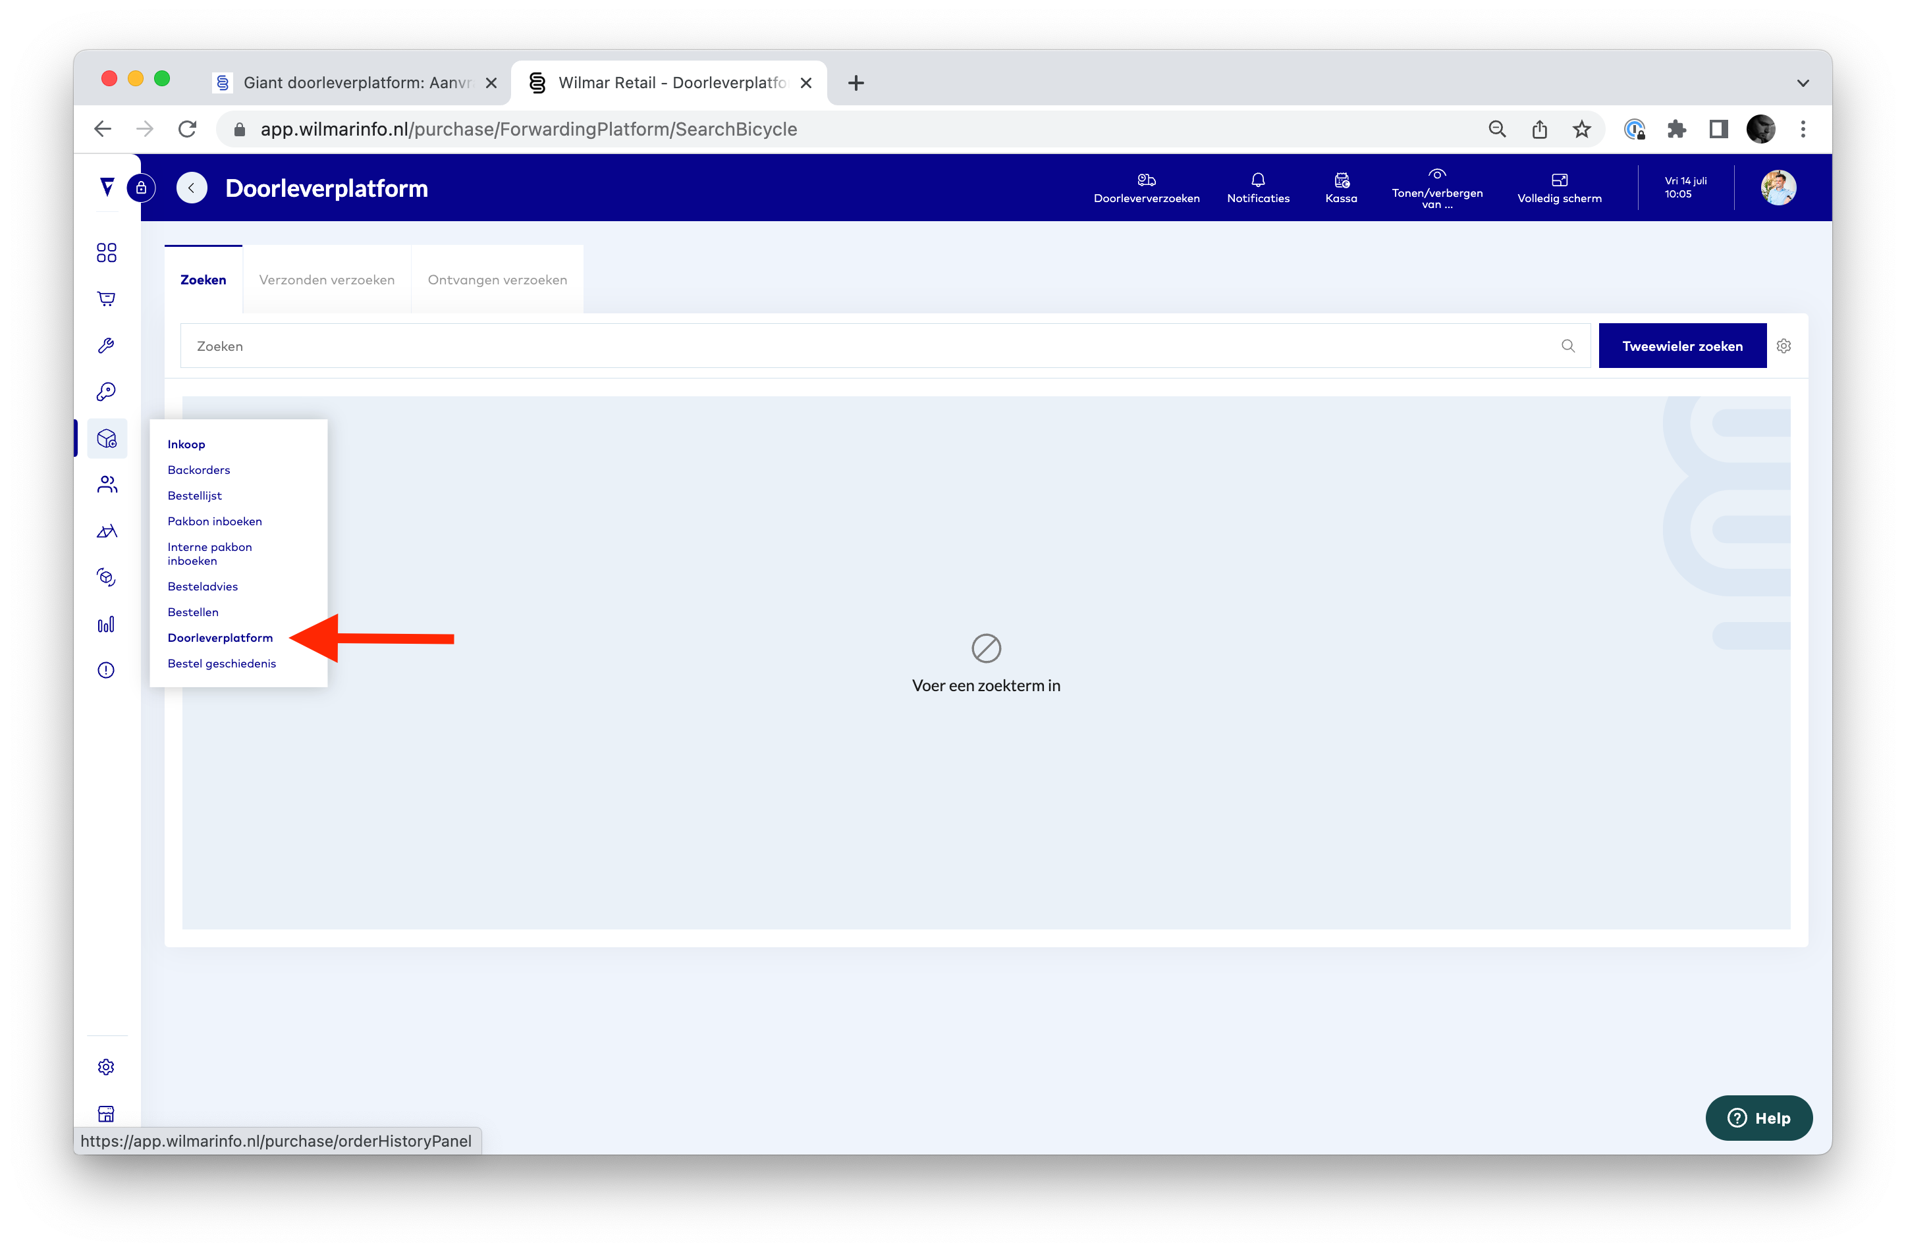Open the customers people sidebar icon
Image resolution: width=1906 pixels, height=1252 pixels.
[107, 484]
